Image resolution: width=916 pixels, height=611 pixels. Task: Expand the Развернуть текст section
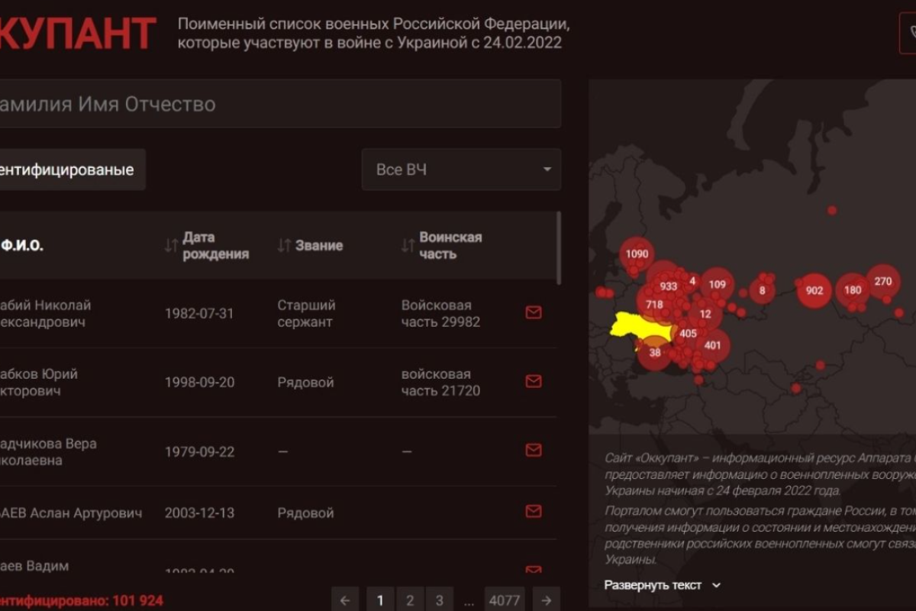tap(662, 585)
